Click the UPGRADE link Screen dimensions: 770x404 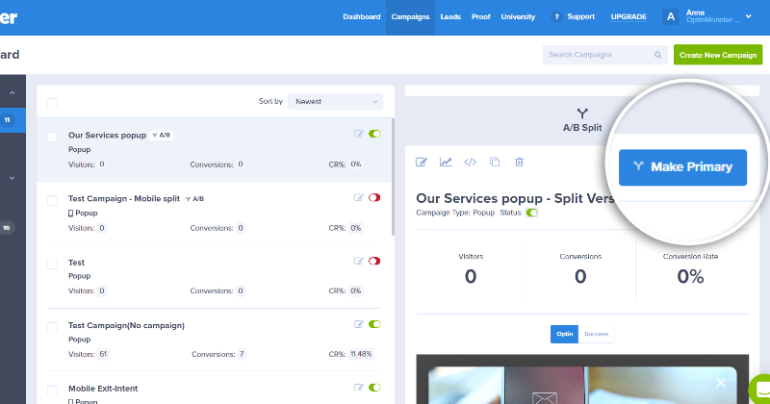coord(629,16)
